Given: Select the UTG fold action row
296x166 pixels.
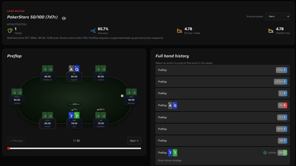Looking at the screenshot, I should [x=223, y=70].
